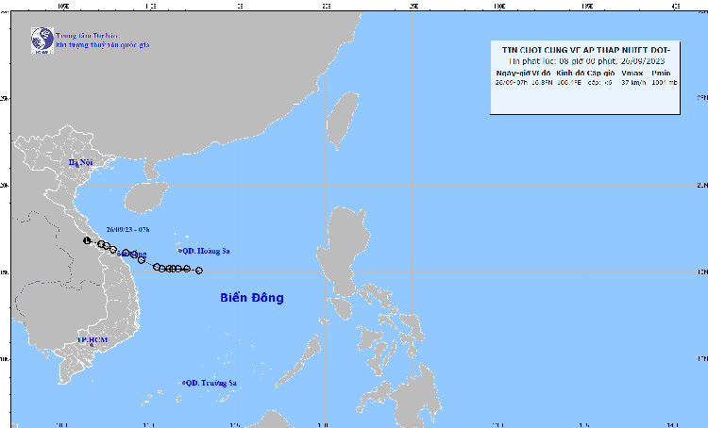Click the QĐ. Trường Sa label
Screen dimensions: 708x428
tap(211, 383)
